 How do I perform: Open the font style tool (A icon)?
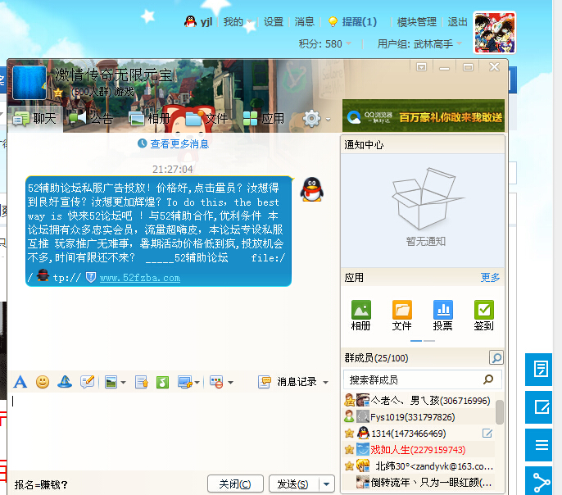click(20, 382)
